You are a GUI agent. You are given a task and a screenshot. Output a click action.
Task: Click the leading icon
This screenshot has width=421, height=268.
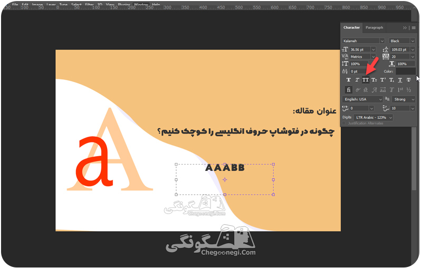point(386,50)
